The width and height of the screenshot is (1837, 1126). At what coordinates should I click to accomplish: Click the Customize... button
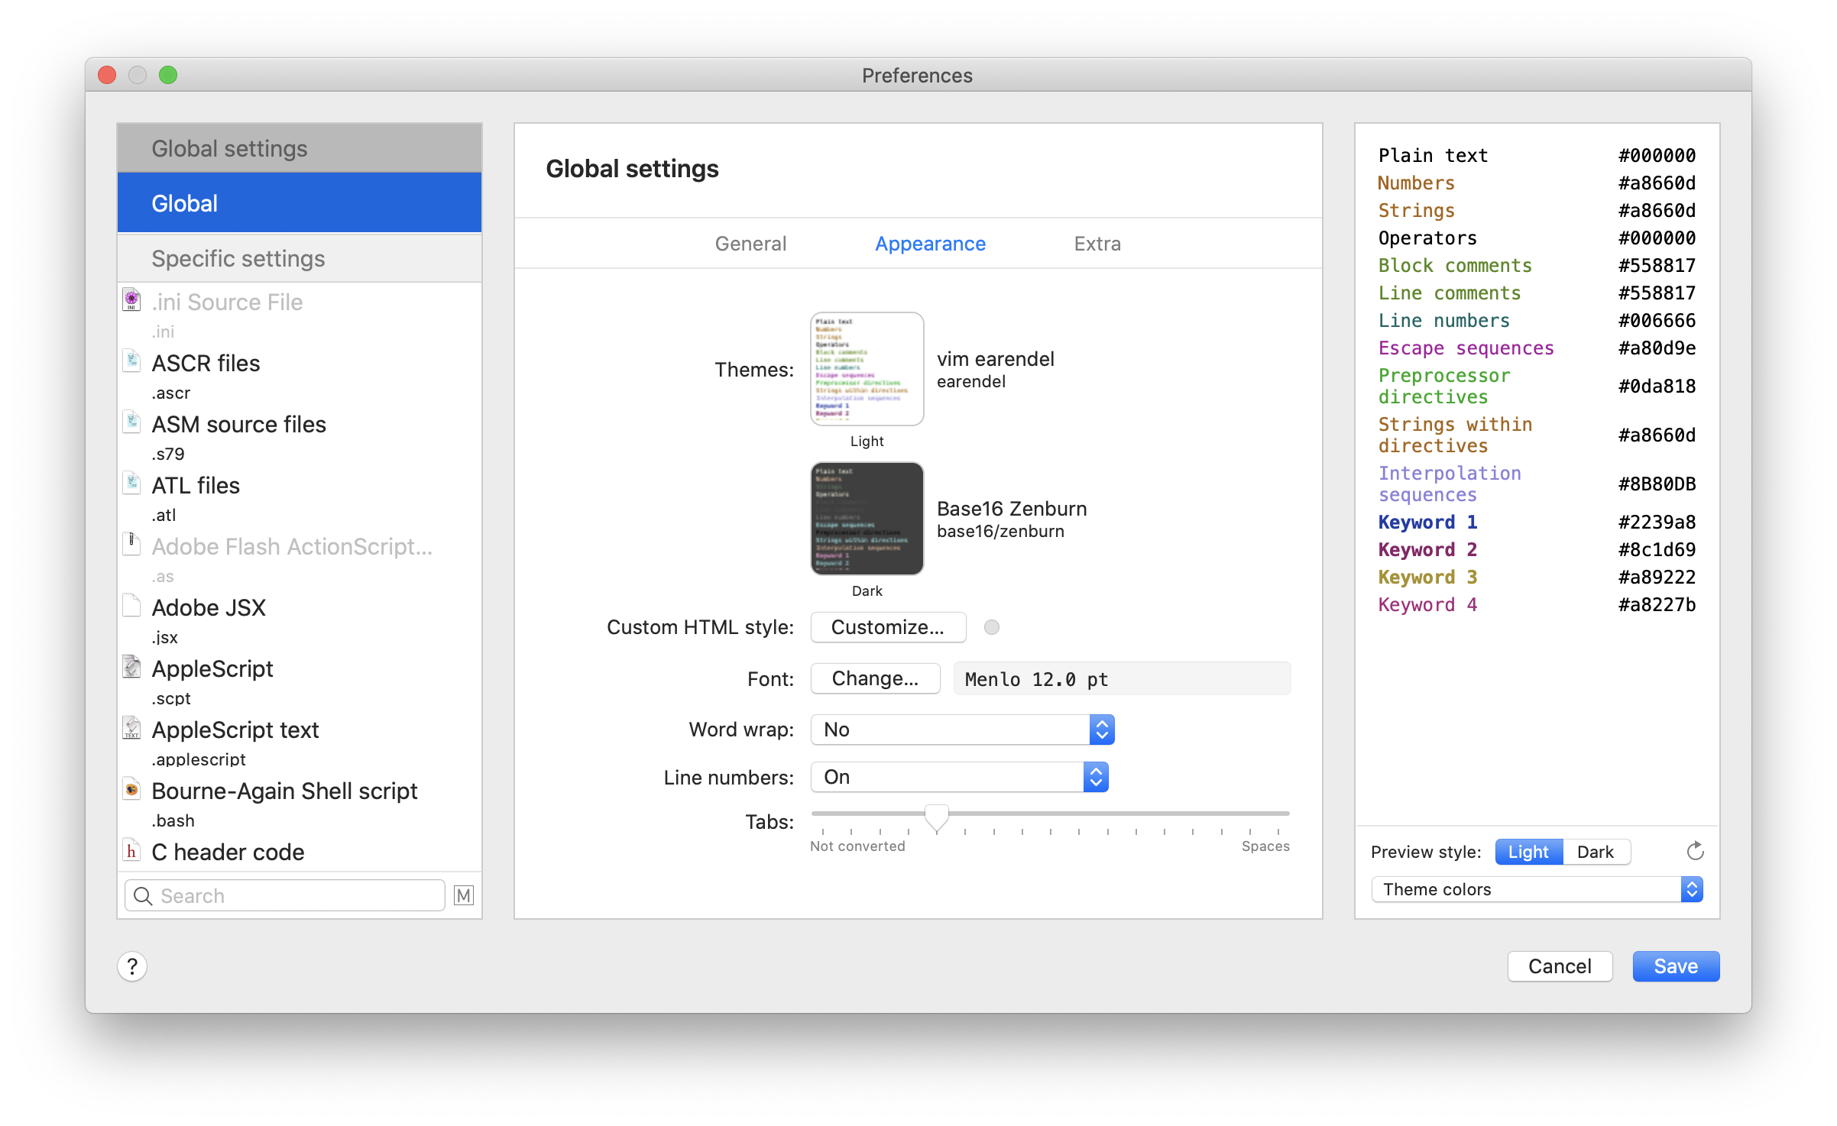[888, 627]
